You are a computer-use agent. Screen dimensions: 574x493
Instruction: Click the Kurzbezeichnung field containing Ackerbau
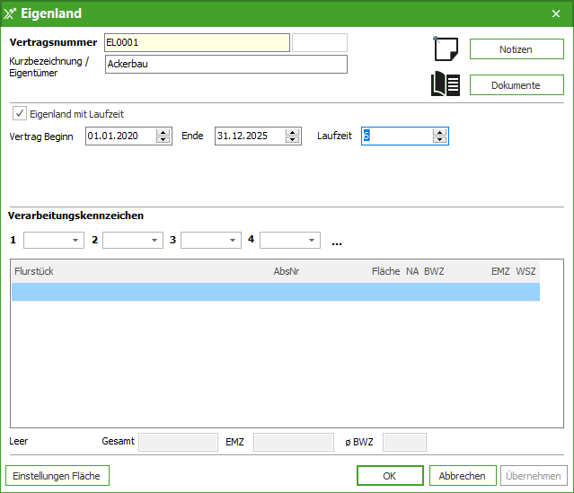[x=225, y=64]
